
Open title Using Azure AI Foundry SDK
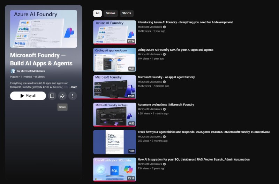[175, 50]
